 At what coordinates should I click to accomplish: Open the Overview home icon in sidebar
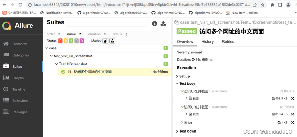click(x=6, y=44)
